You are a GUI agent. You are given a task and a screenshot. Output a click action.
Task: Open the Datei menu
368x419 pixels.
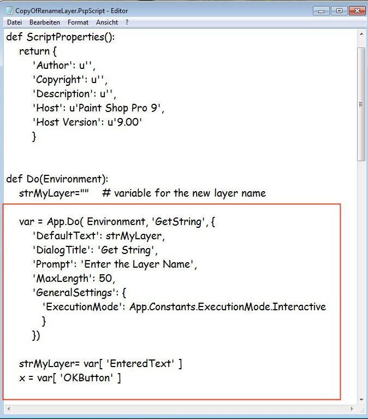(14, 22)
